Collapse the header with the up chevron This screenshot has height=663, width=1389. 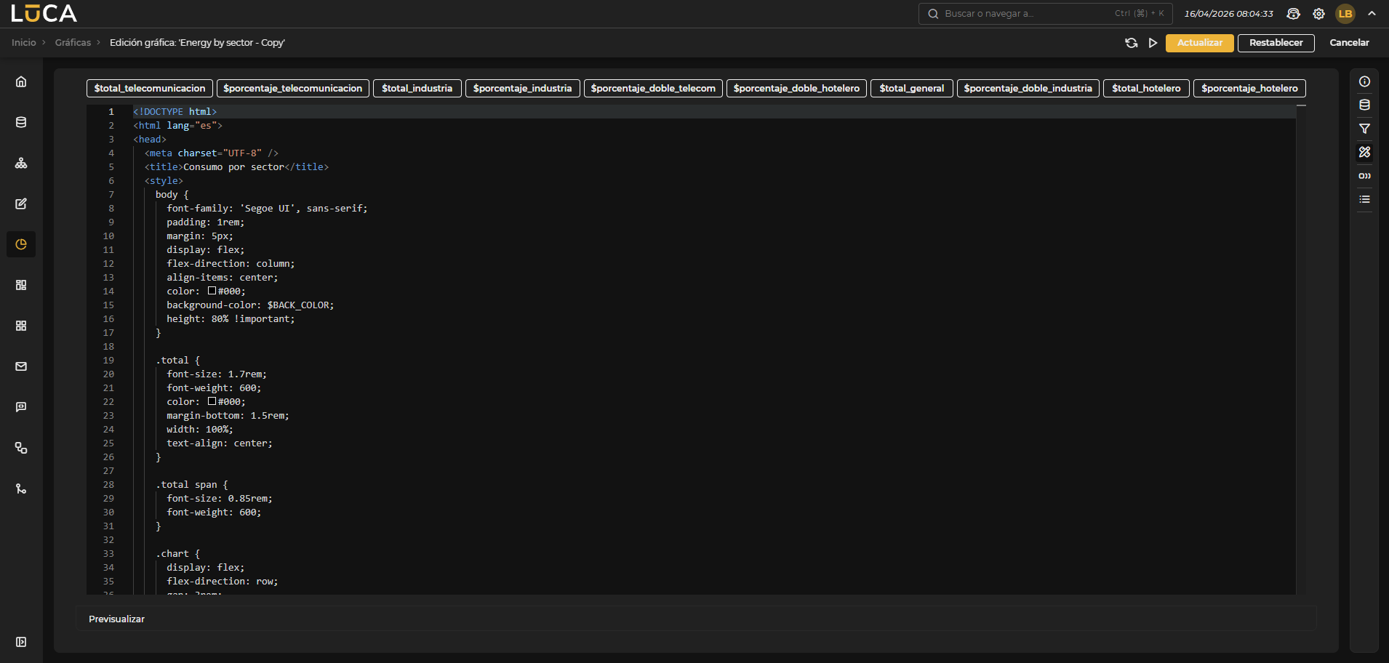pyautogui.click(x=1372, y=14)
